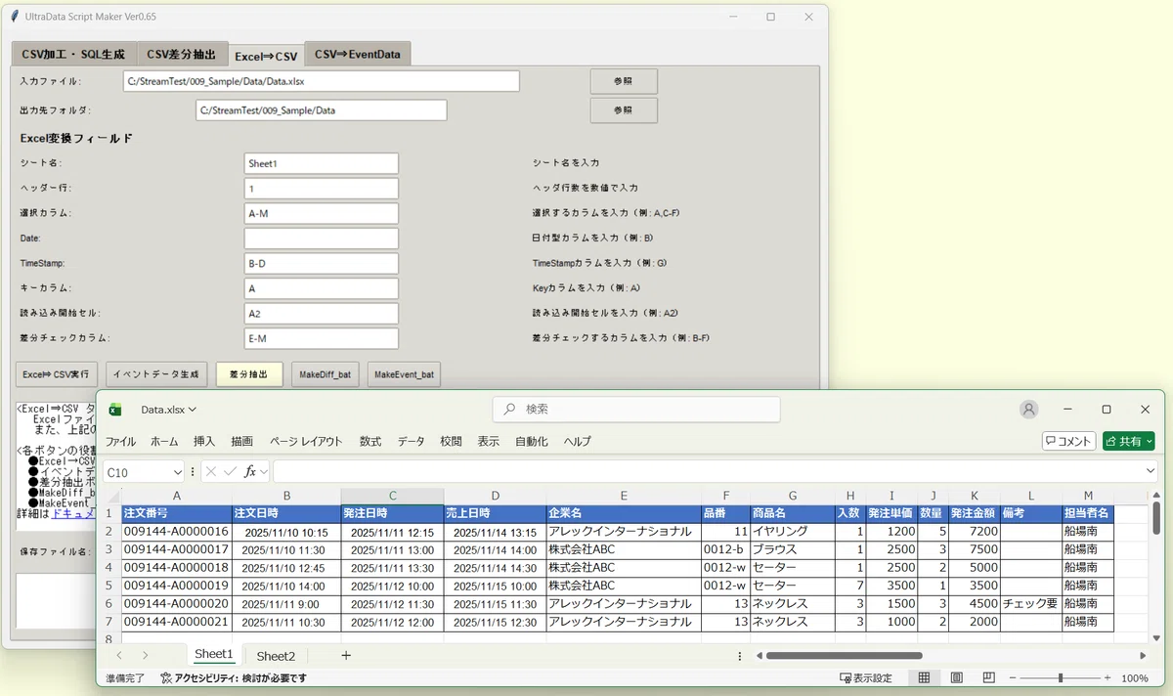Click the formula bar cancel X icon
Image resolution: width=1173 pixels, height=696 pixels.
click(x=211, y=471)
